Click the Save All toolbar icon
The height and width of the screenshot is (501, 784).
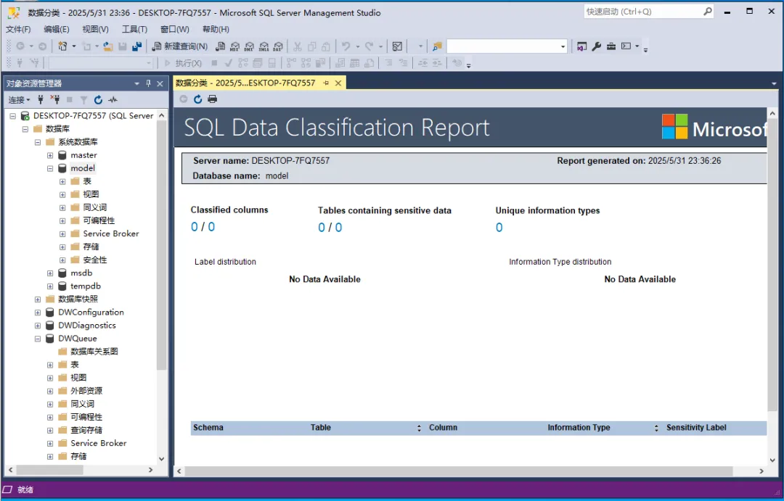pyautogui.click(x=136, y=46)
